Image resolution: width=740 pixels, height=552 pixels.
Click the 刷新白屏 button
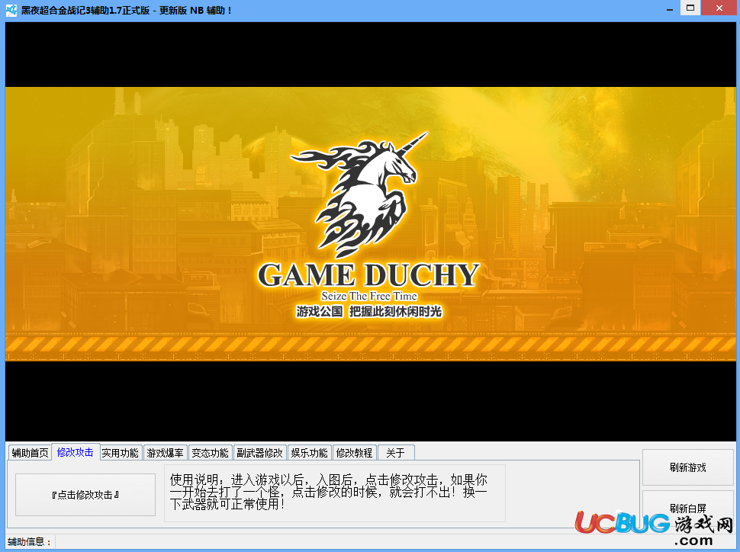tap(687, 508)
